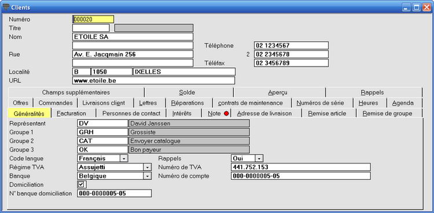Select the Généralités tab
434x213 pixels.
coord(29,113)
